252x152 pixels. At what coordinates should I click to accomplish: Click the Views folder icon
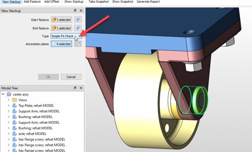click(x=14, y=100)
